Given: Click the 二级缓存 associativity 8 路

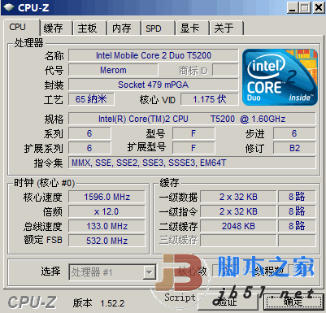Looking at the screenshot, I should [x=297, y=226].
